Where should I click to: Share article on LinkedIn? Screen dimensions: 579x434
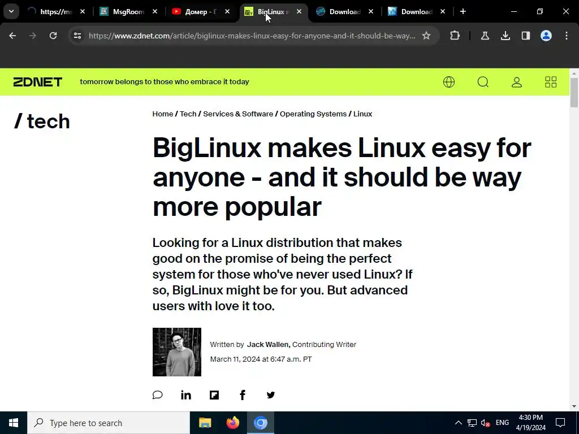tap(185, 395)
